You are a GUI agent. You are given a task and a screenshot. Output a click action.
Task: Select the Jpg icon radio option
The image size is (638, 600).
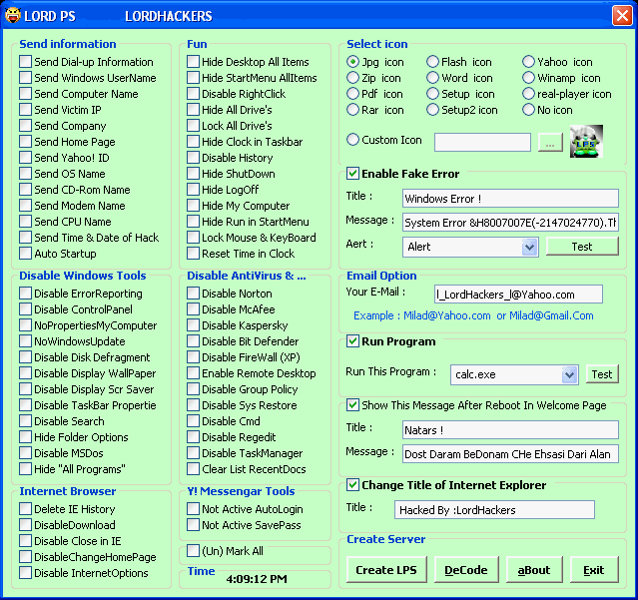(353, 62)
